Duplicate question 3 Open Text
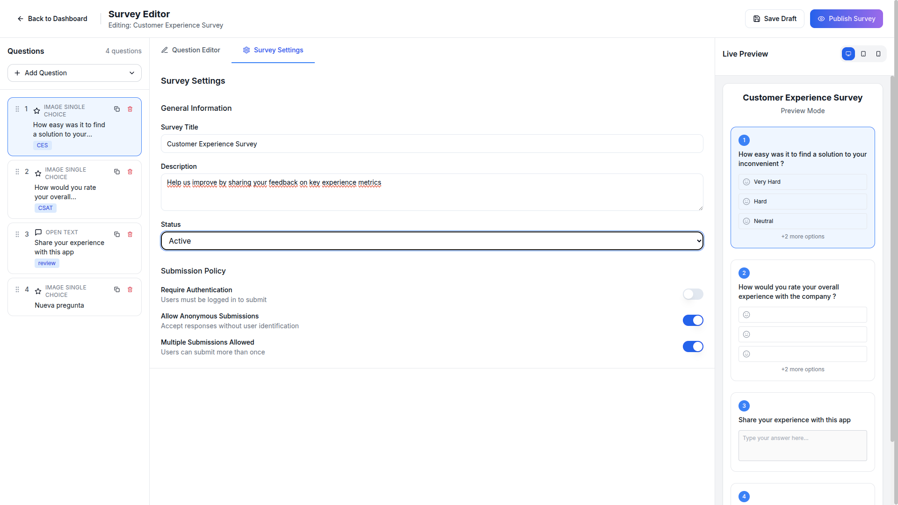The width and height of the screenshot is (898, 505). tap(117, 234)
